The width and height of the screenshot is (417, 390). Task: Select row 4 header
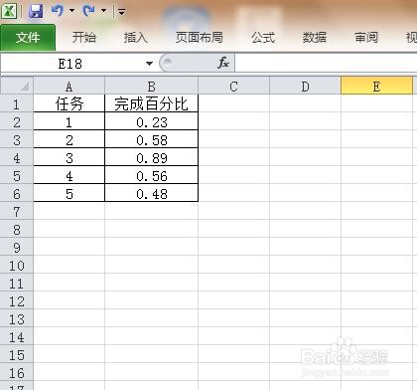pyautogui.click(x=17, y=158)
